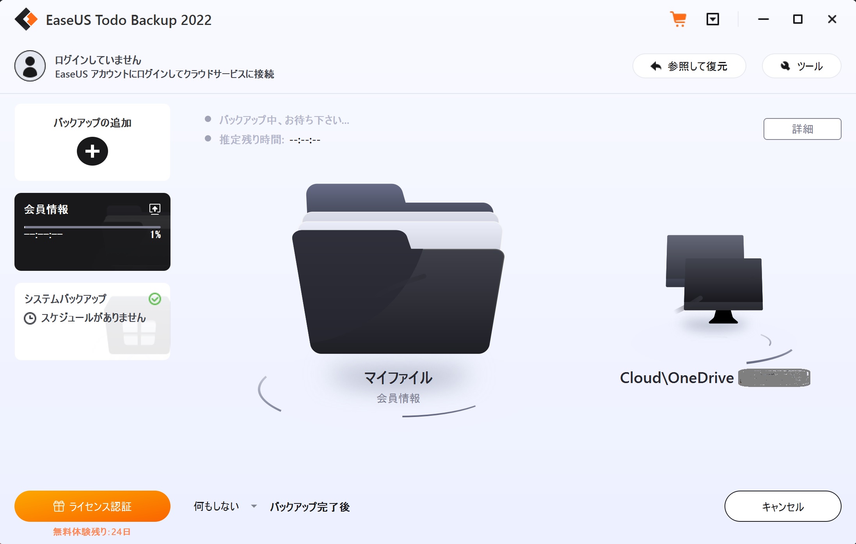Click the clock schedule icon
856x544 pixels.
pos(30,318)
